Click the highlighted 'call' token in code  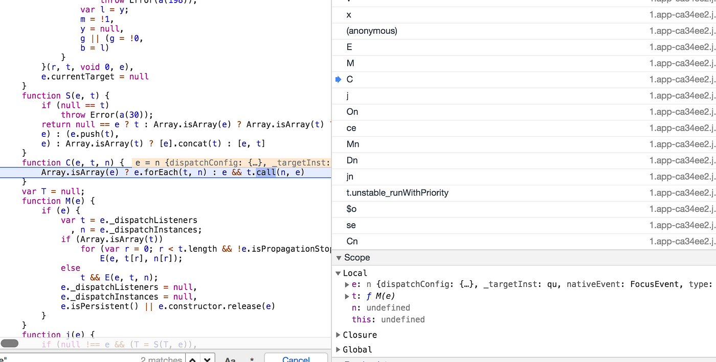pos(266,172)
